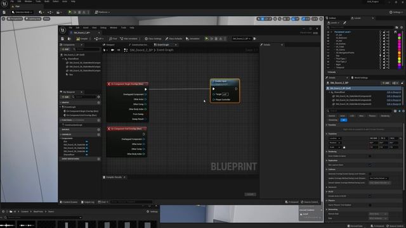The height and width of the screenshot is (228, 406).
Task: Click the add button in FUNCTIONS section header
Action: pos(99,120)
